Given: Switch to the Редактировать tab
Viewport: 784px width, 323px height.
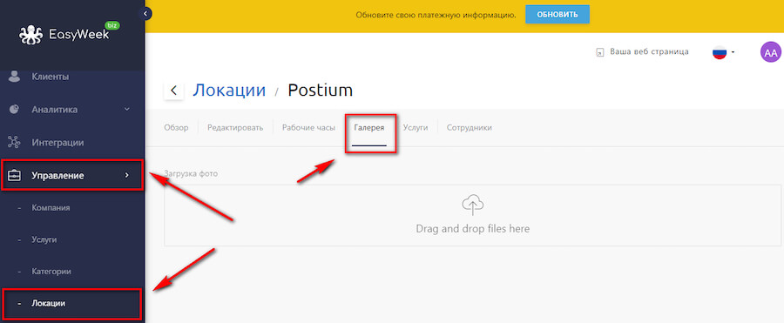Looking at the screenshot, I should tap(235, 127).
